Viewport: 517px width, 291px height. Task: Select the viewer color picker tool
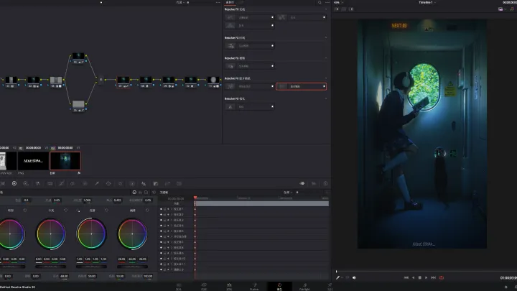pos(337,278)
